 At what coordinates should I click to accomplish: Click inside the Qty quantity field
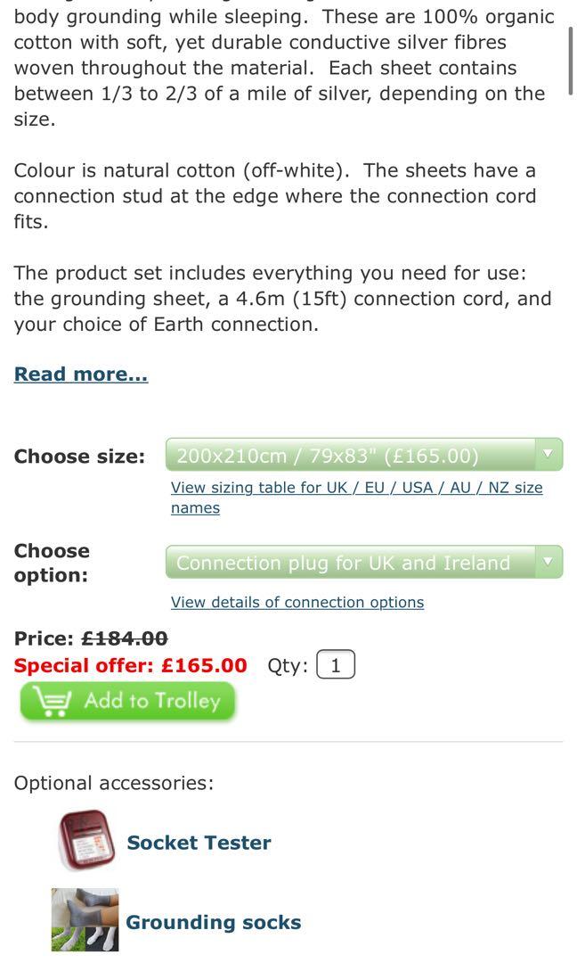tap(336, 665)
